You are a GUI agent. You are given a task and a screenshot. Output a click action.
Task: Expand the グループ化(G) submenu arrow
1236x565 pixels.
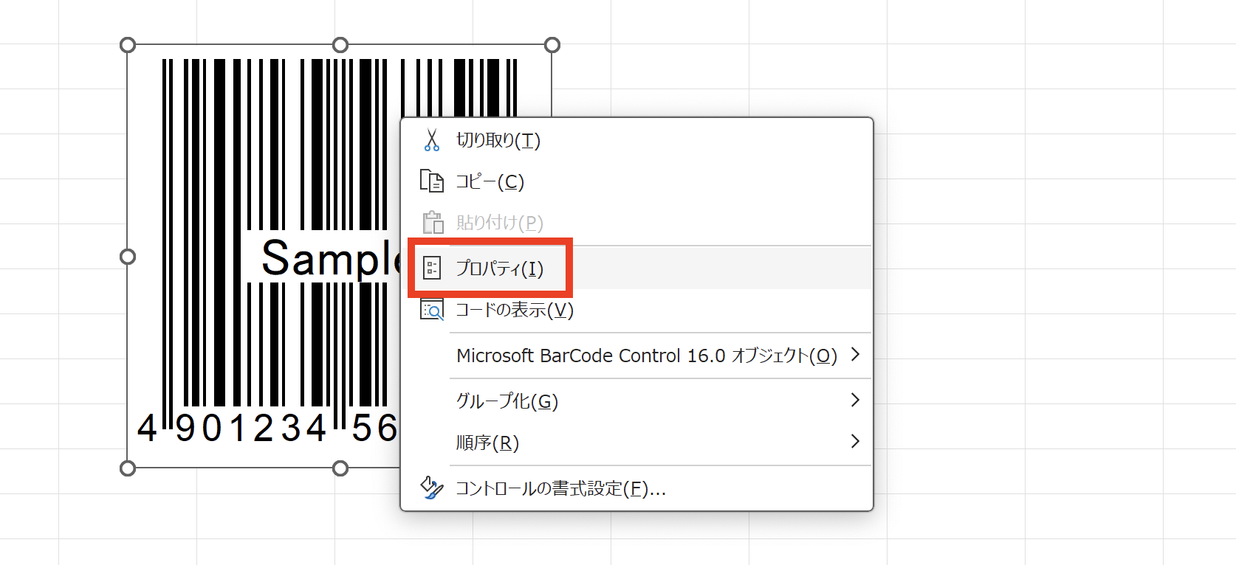855,401
